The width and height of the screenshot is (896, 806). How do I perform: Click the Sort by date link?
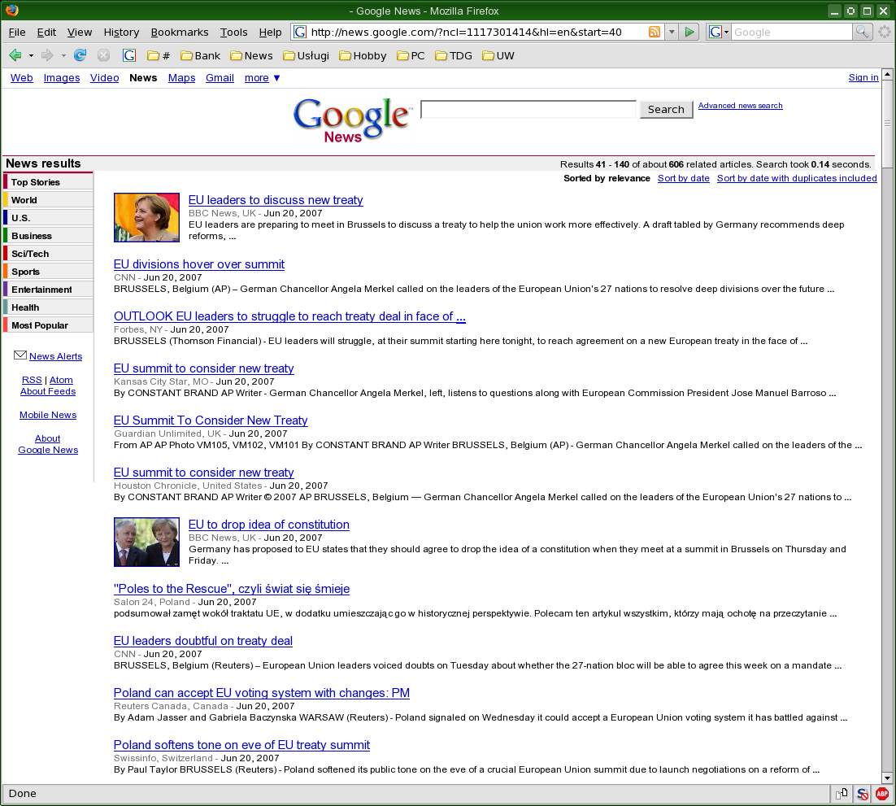[683, 178]
